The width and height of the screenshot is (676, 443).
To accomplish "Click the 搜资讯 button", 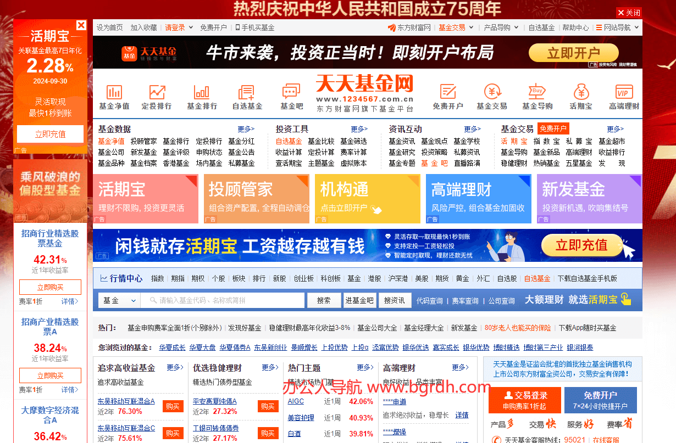I will pyautogui.click(x=394, y=300).
